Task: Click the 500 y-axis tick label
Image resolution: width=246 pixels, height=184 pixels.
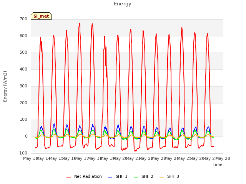Action: (x=23, y=53)
